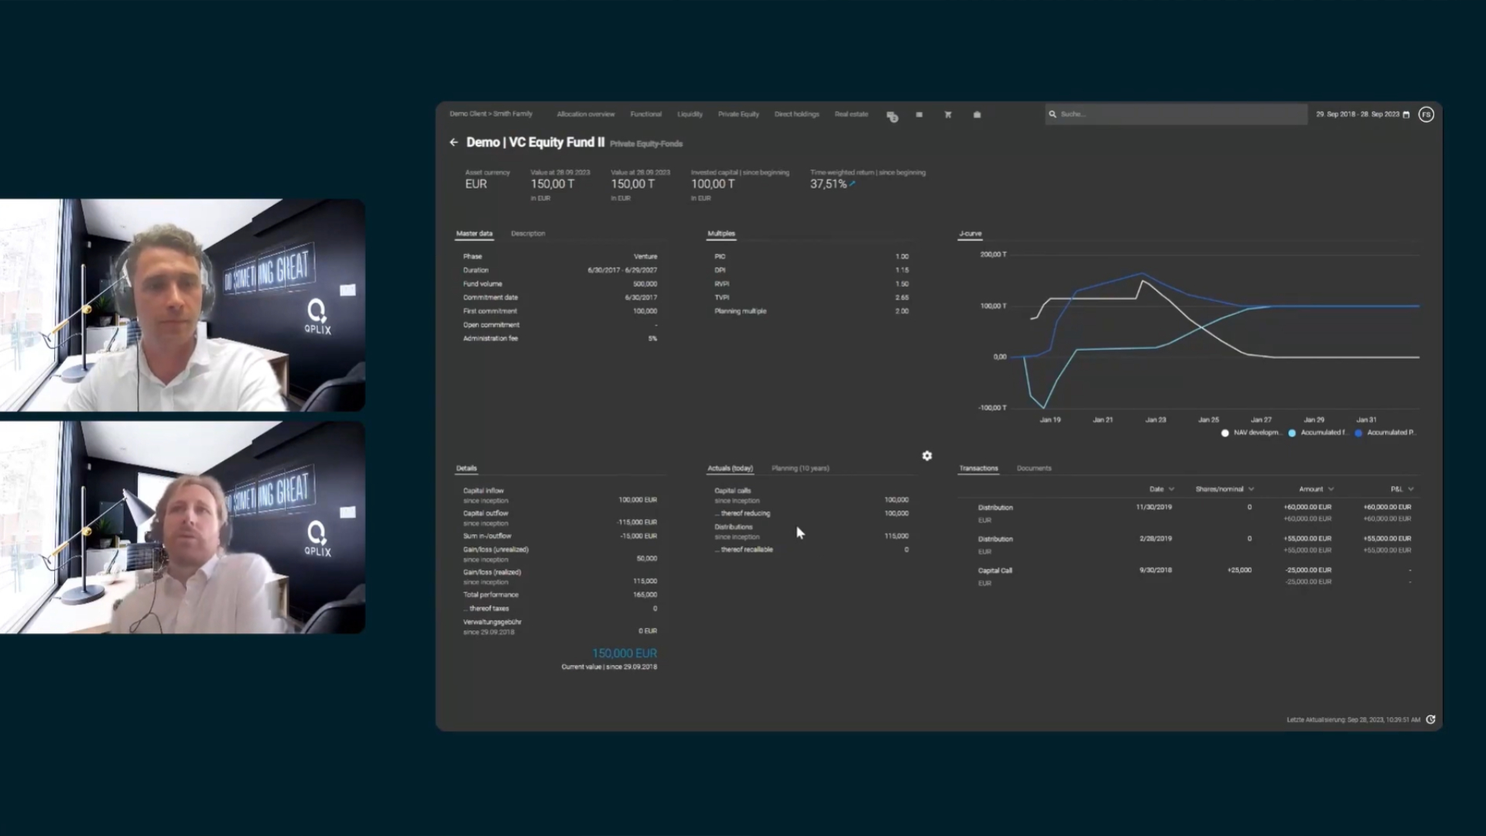Expand the Date column sort dropdown

coord(1172,489)
